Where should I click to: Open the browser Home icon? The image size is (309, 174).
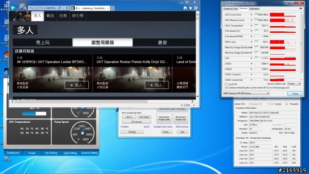185,8
